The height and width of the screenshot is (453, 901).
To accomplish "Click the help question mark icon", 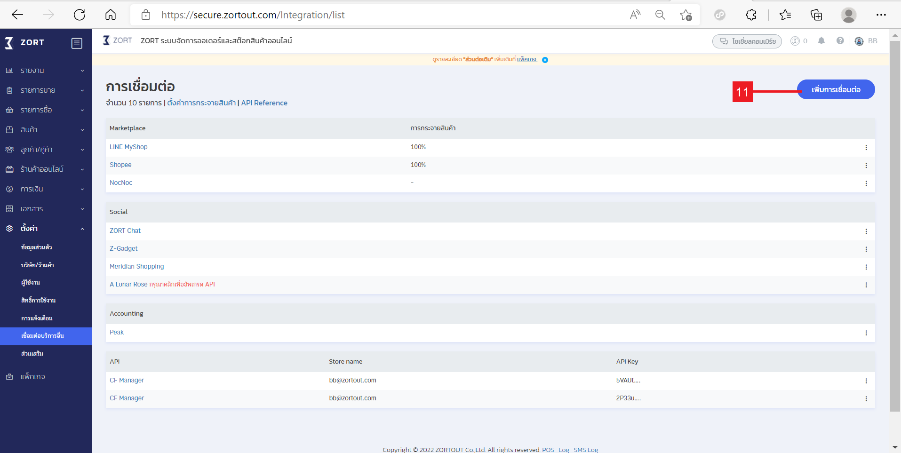I will pos(840,41).
